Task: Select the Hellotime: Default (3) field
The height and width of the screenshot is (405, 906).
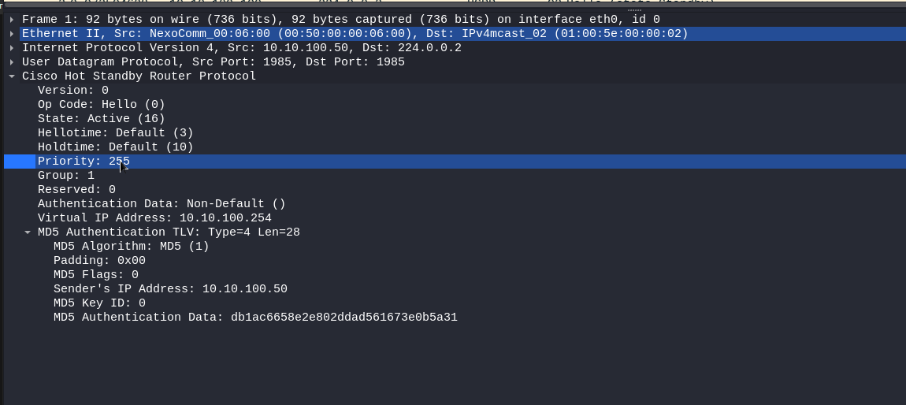Action: [x=115, y=133]
